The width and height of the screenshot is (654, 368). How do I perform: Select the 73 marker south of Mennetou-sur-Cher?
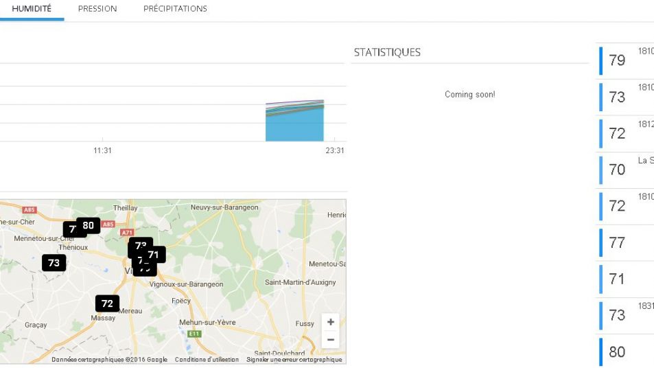click(x=54, y=262)
